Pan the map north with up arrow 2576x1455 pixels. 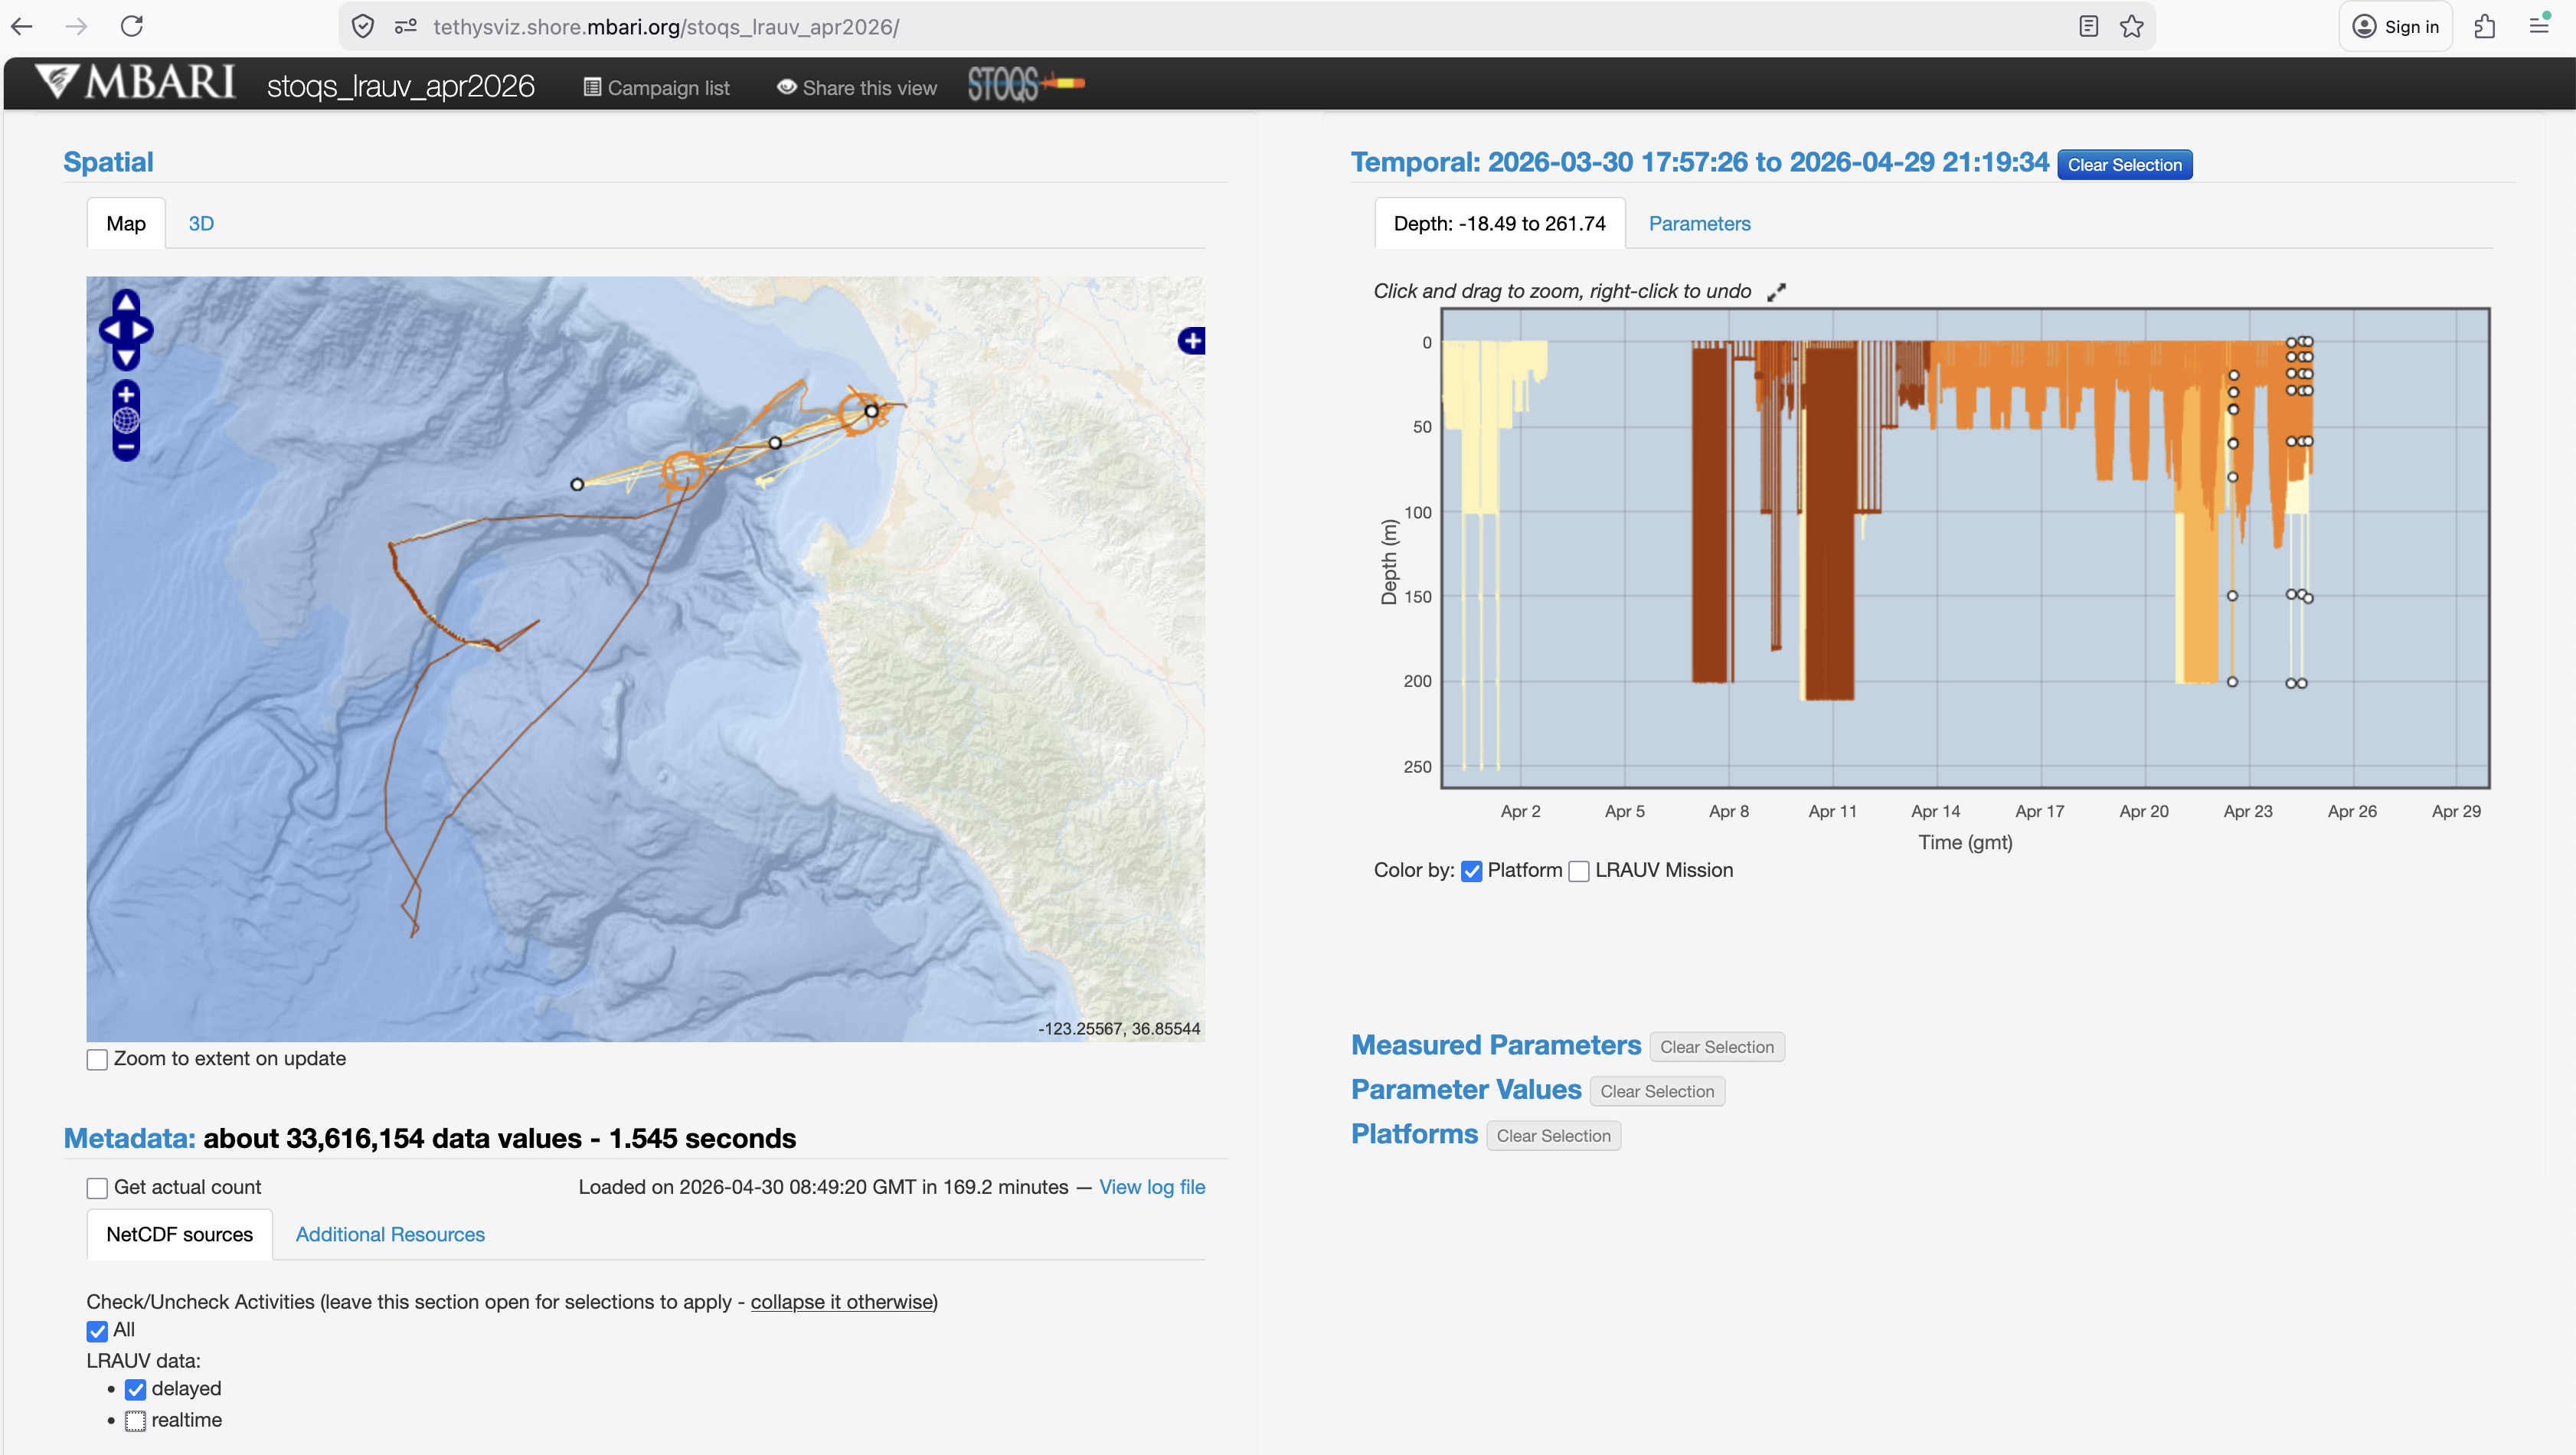tap(126, 301)
